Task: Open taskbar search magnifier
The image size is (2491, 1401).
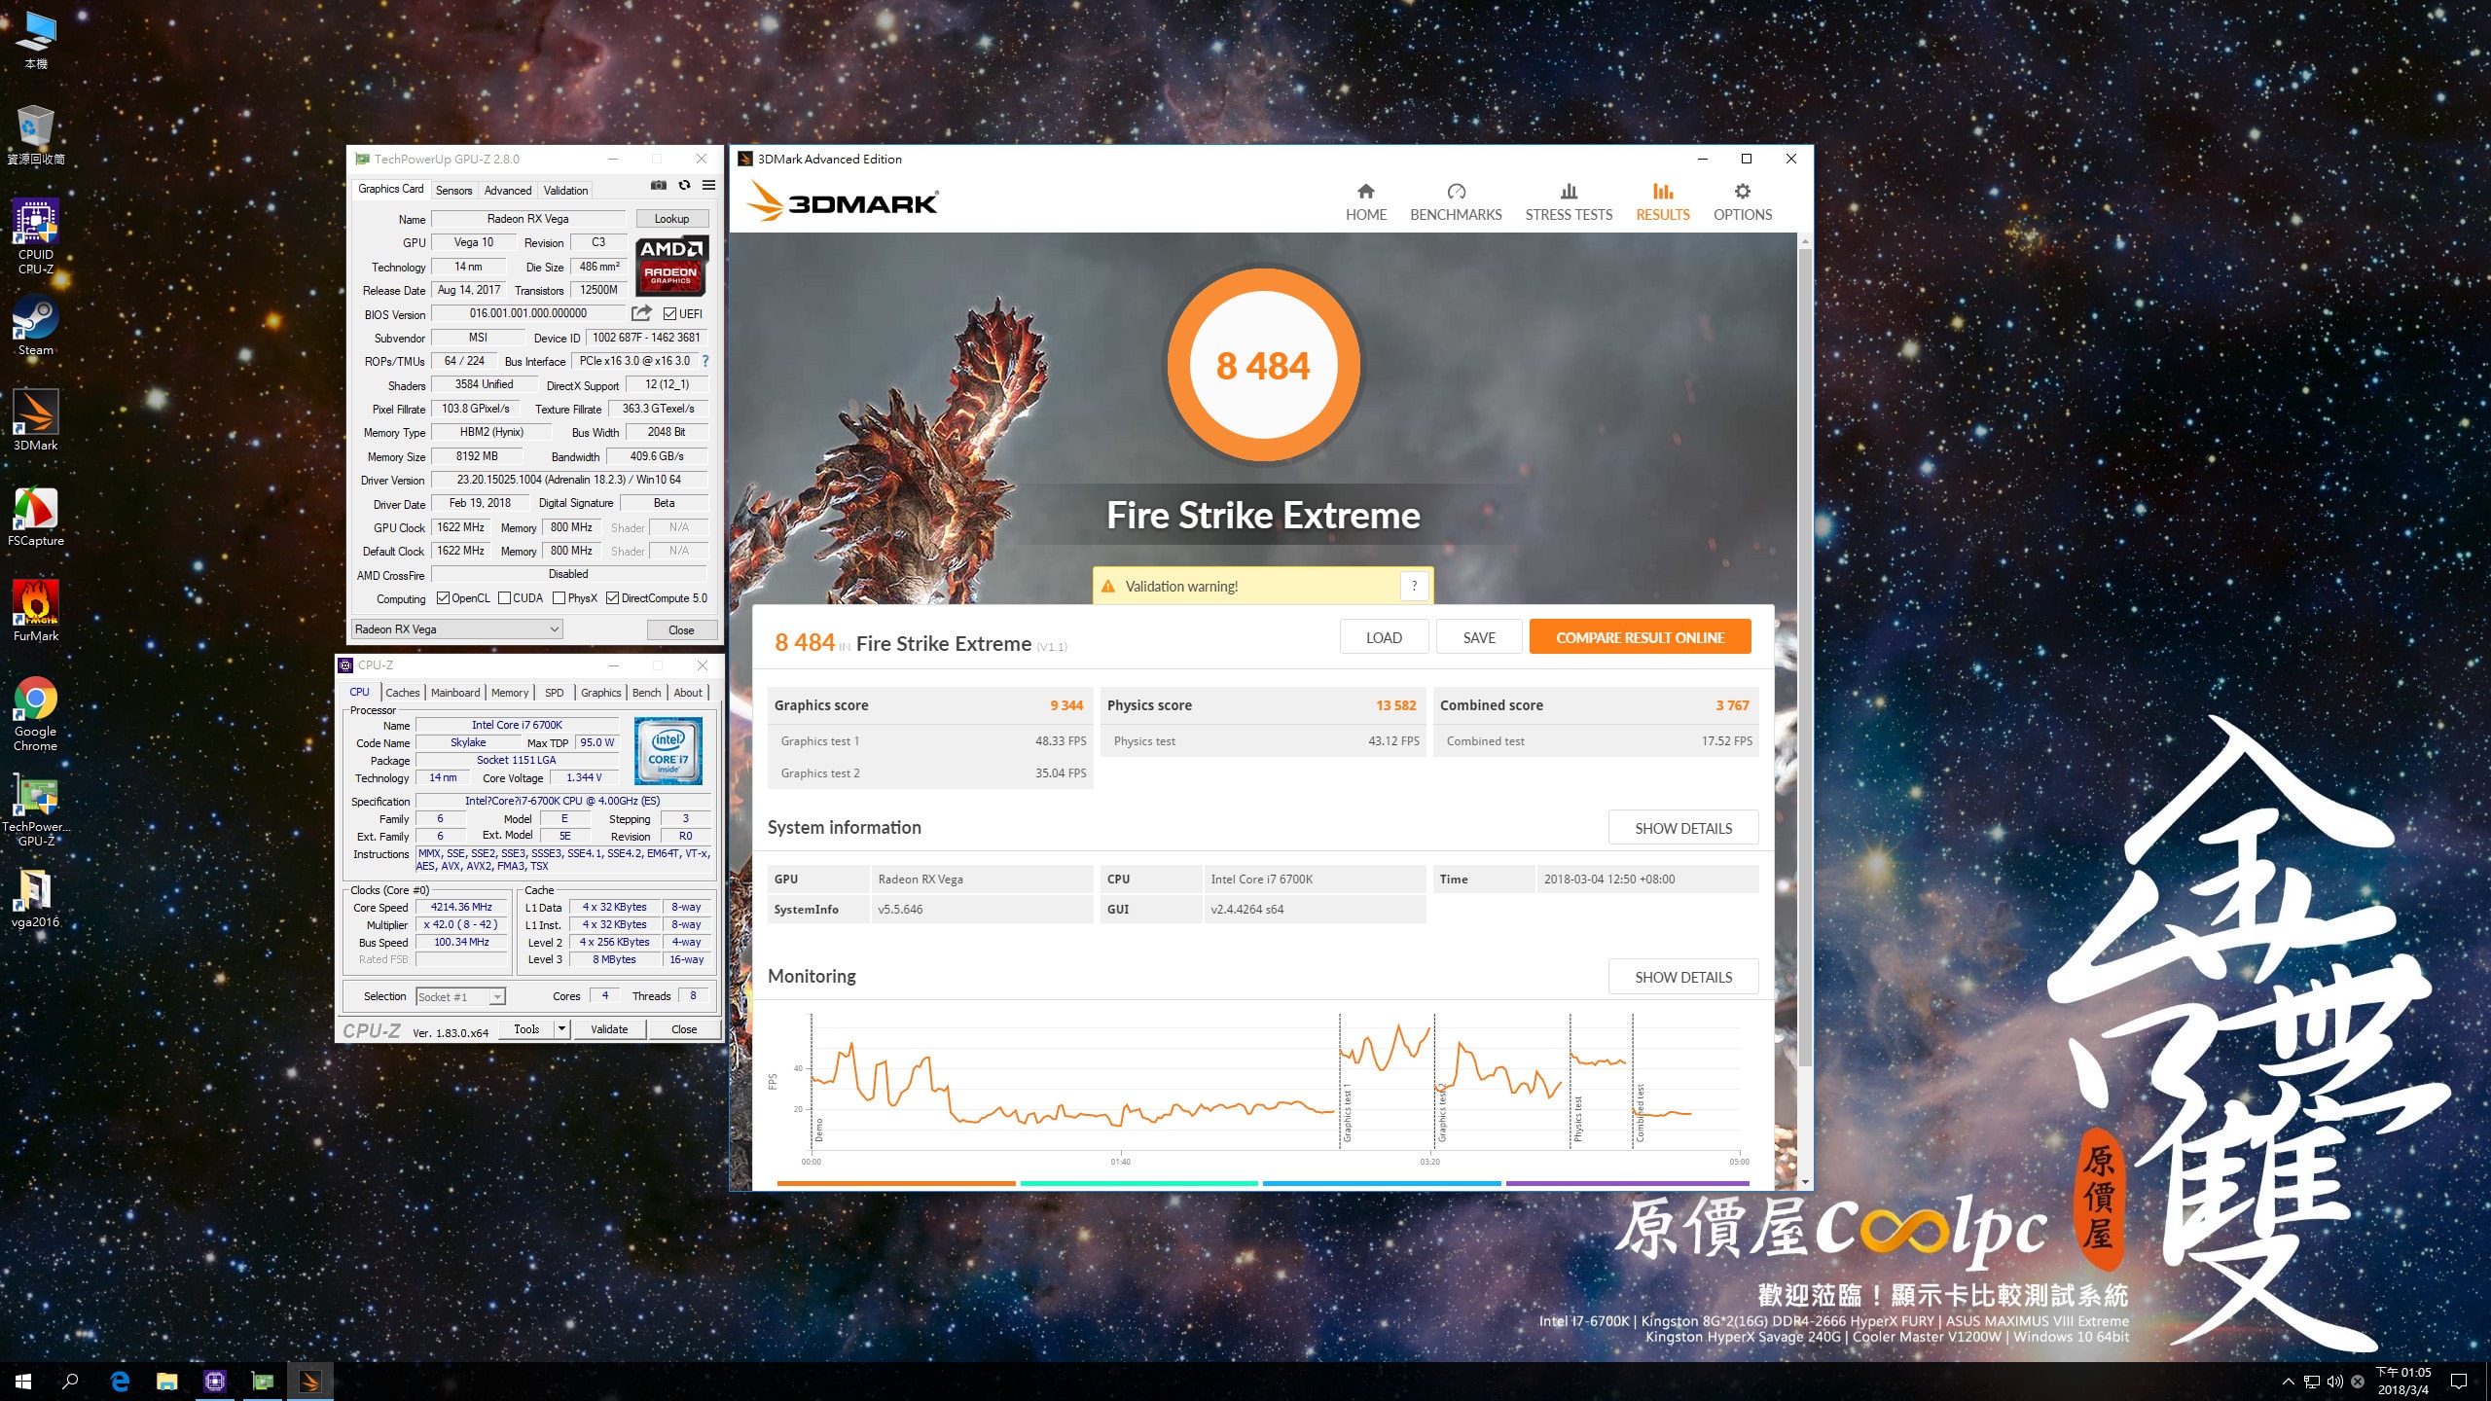Action: point(70,1381)
